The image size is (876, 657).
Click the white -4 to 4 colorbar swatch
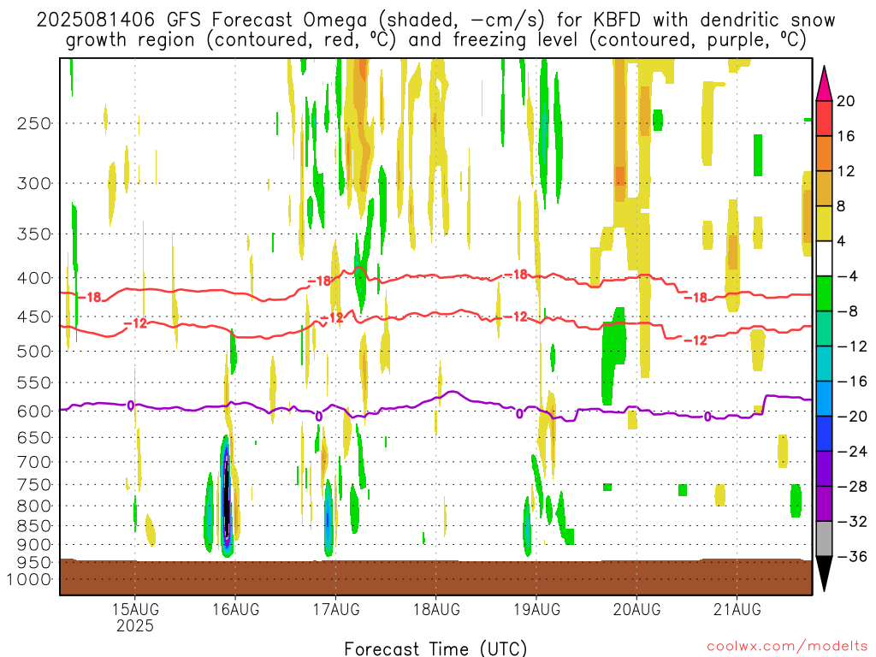824,258
